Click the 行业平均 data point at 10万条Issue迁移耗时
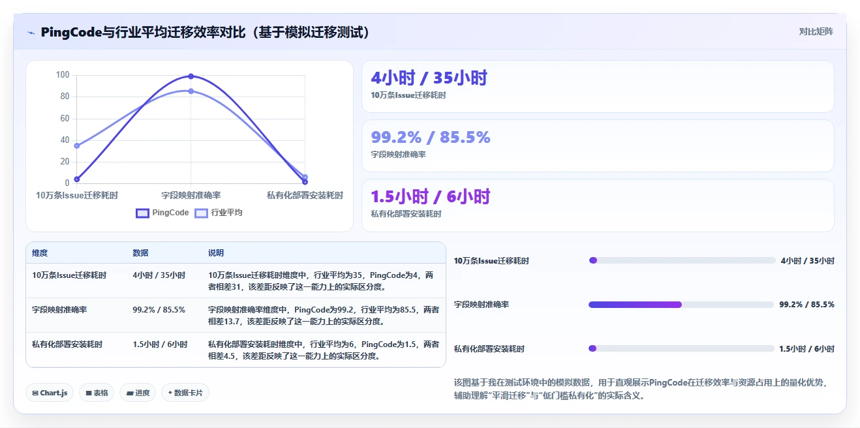 click(77, 145)
